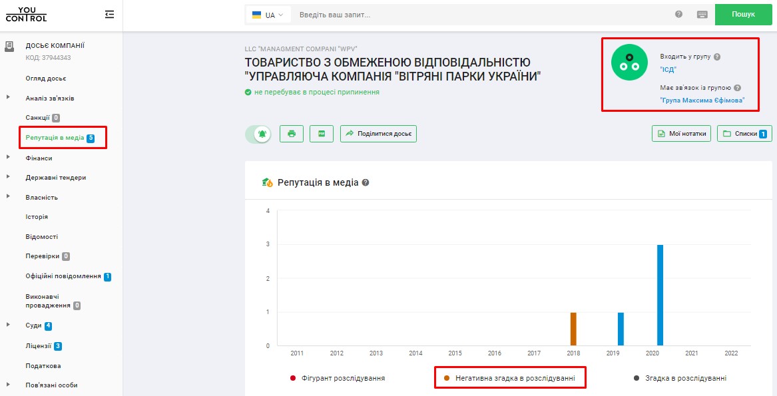This screenshot has width=777, height=396.
Task: Click the print dossier icon
Action: tap(292, 134)
